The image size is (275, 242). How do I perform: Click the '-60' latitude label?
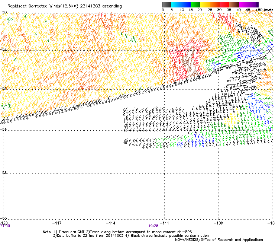click(3, 218)
